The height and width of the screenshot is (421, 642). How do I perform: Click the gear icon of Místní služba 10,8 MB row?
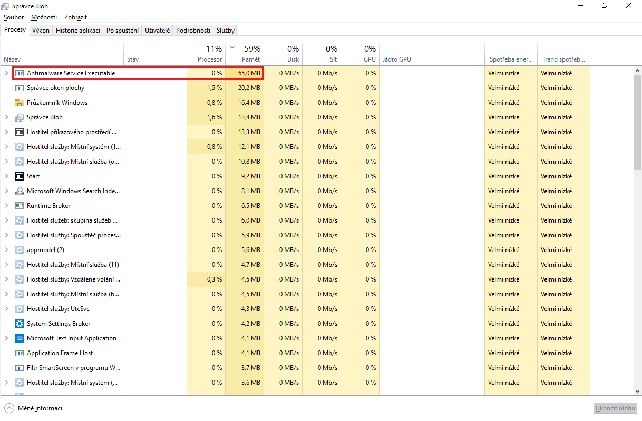pos(20,162)
